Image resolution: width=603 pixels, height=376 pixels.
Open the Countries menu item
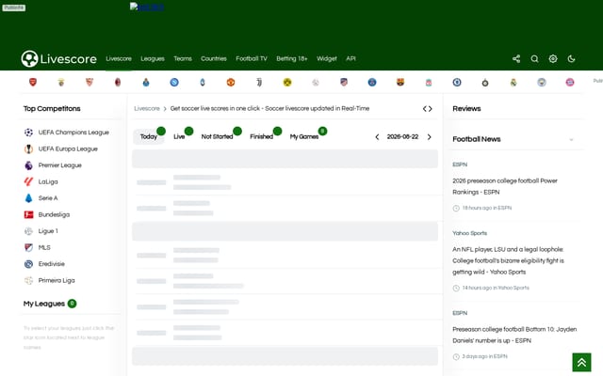[214, 58]
